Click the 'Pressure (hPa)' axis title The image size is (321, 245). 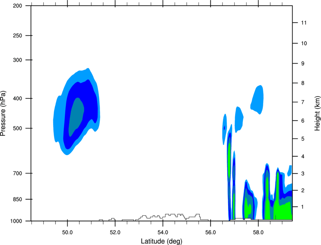click(x=3, y=113)
